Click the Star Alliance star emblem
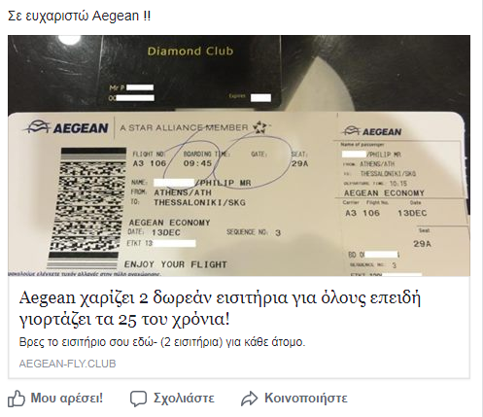 click(260, 127)
